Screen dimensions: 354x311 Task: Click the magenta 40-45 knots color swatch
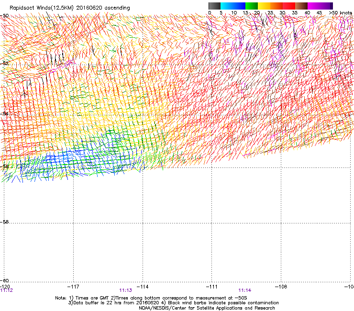coord(314,6)
